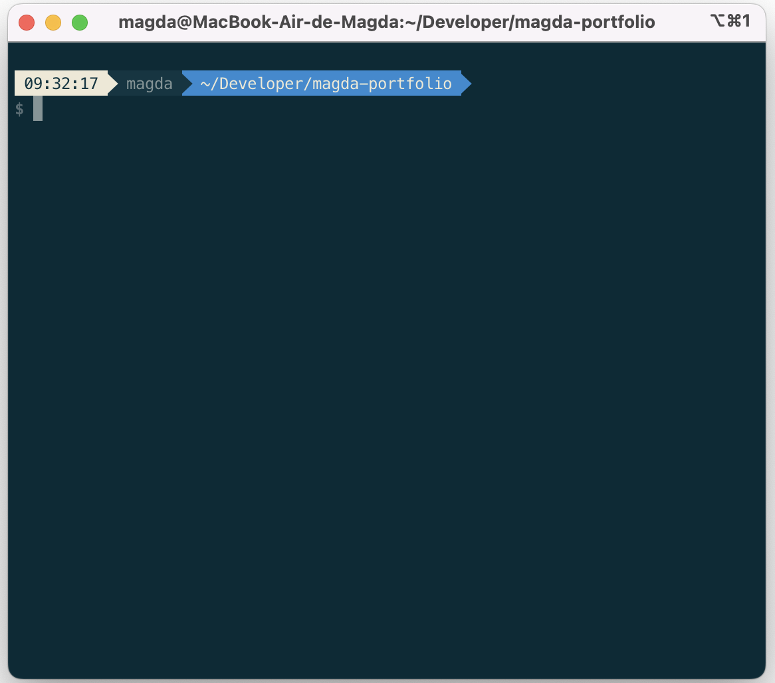The width and height of the screenshot is (775, 683).
Task: Click the seconds "17" in the timestamp
Action: (x=89, y=84)
